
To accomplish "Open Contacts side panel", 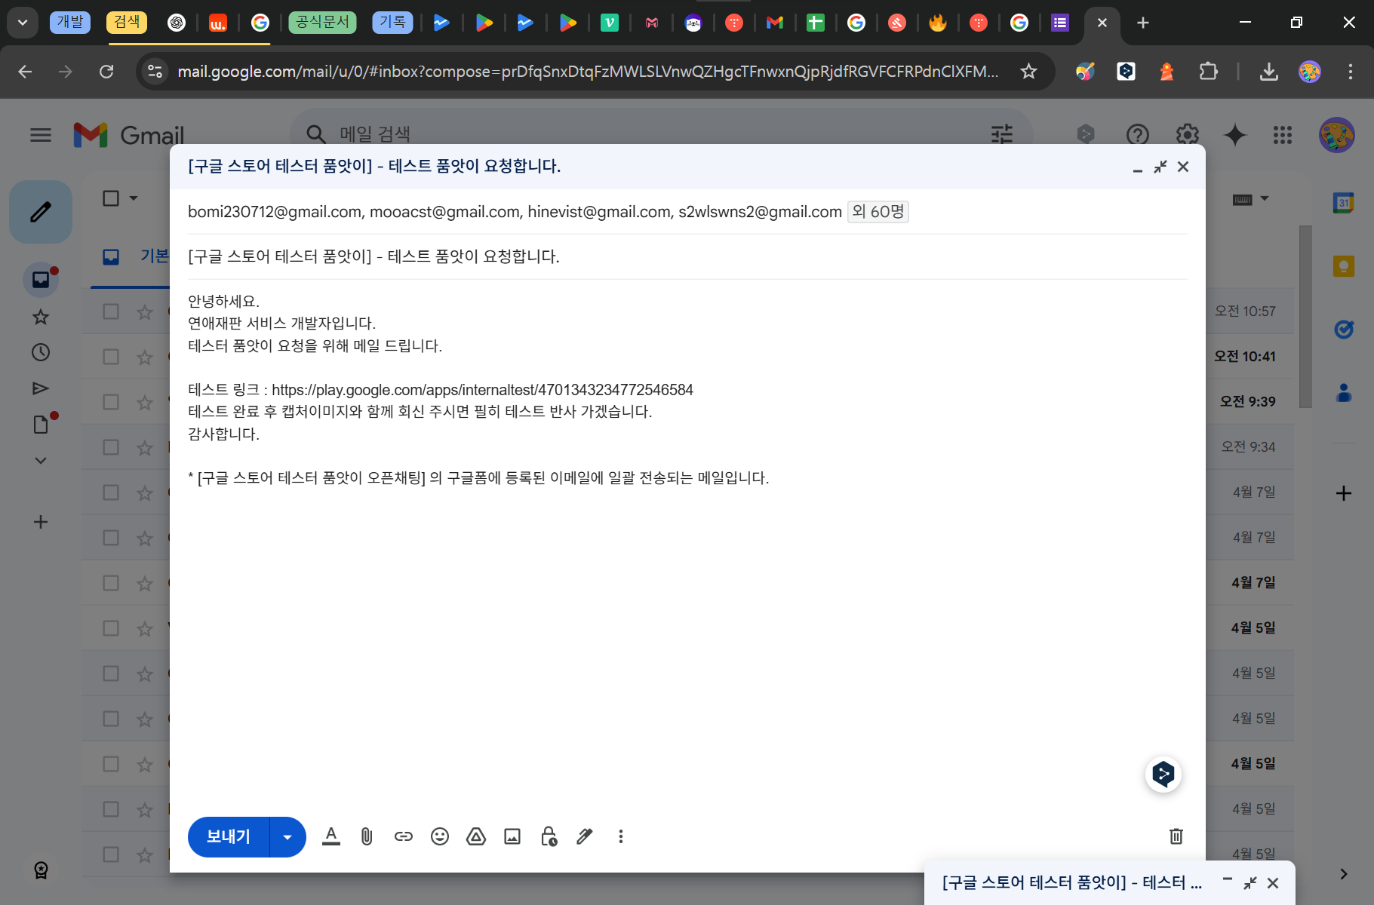I will tap(1344, 393).
